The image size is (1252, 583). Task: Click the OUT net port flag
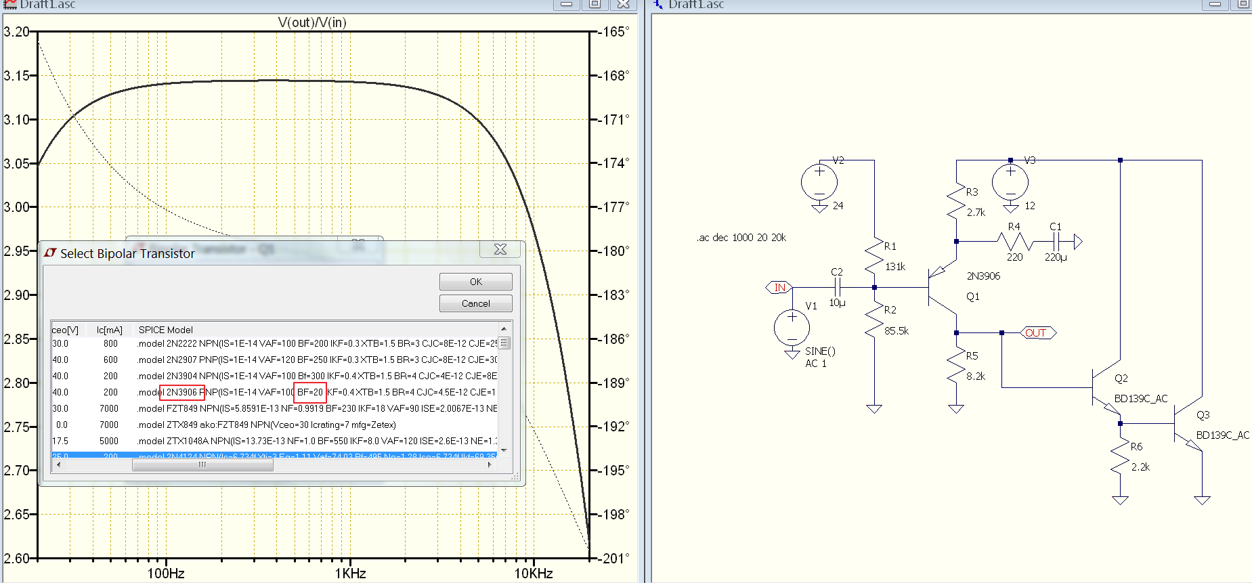click(x=1038, y=332)
